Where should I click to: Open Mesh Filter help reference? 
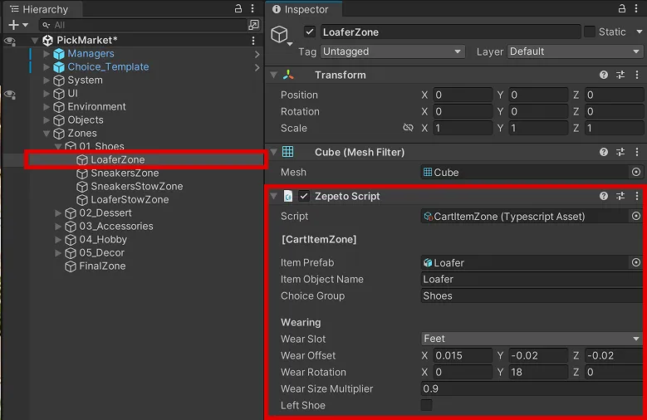604,152
